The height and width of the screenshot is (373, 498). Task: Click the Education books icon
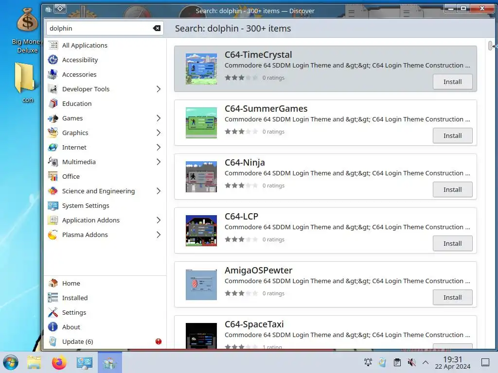(53, 104)
